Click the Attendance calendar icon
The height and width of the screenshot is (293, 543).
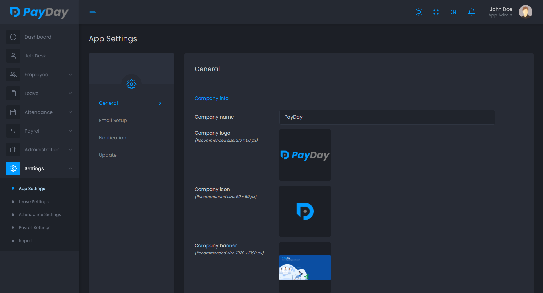13,112
